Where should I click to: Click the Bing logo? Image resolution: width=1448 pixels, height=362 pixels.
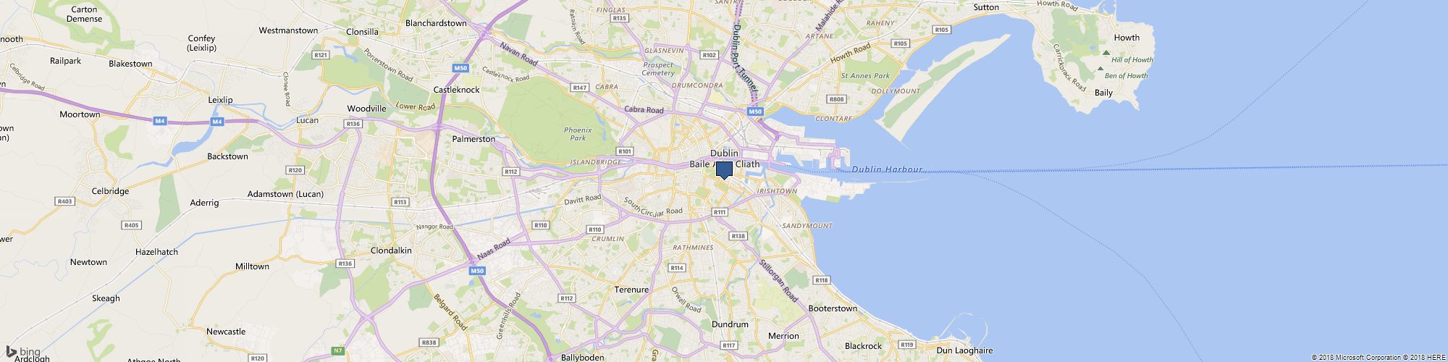pyautogui.click(x=23, y=351)
